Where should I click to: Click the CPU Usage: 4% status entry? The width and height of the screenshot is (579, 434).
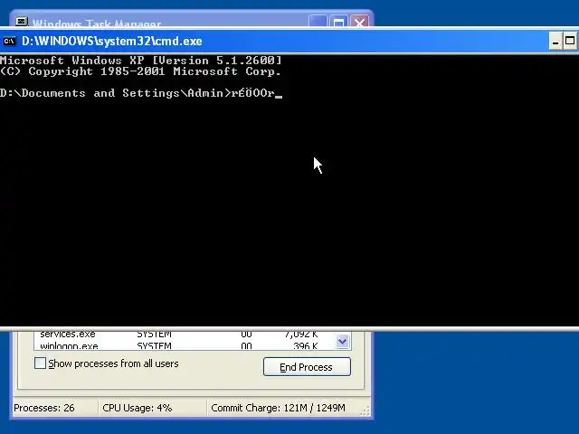click(138, 408)
